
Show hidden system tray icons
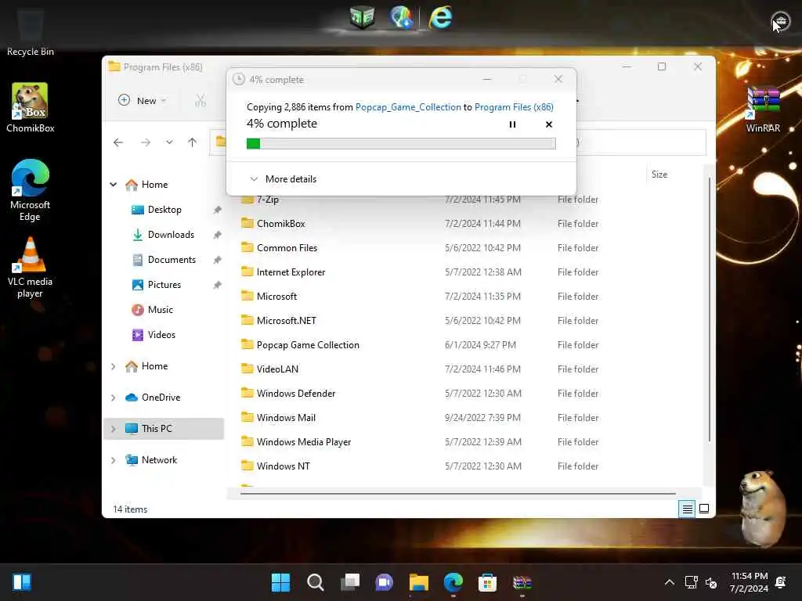(669, 582)
